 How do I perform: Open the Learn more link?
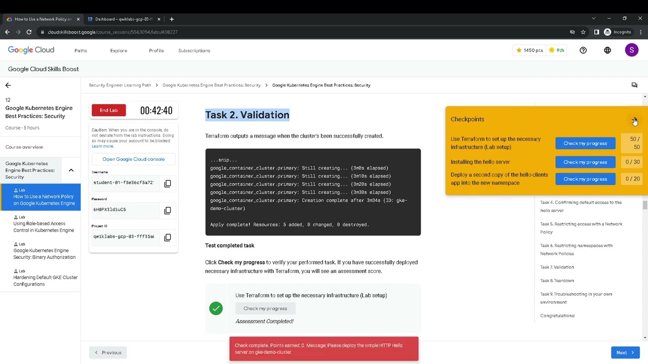click(x=103, y=146)
